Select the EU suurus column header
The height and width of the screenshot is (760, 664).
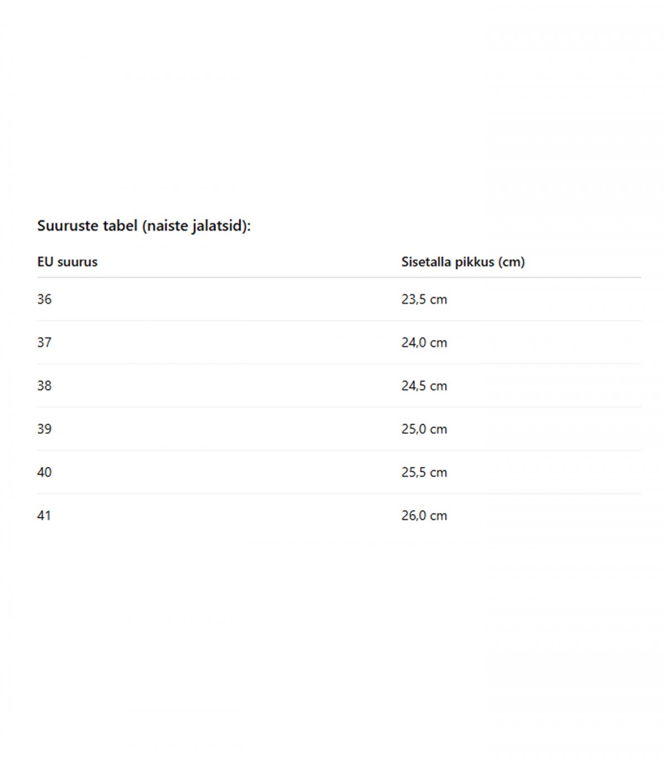click(68, 262)
